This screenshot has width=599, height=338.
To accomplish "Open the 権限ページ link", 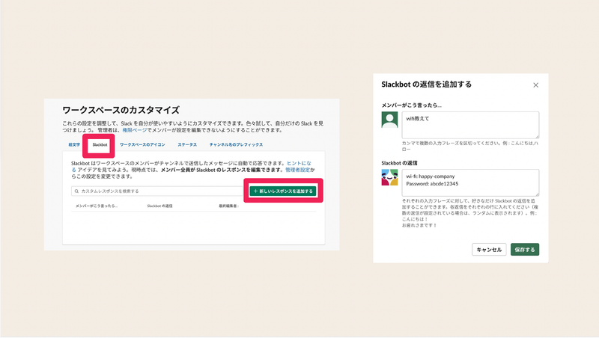I will tap(135, 130).
